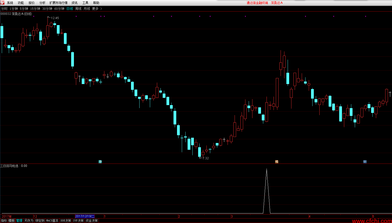Click the arrow next to 更多
The height and width of the screenshot is (223, 392).
(101, 9)
